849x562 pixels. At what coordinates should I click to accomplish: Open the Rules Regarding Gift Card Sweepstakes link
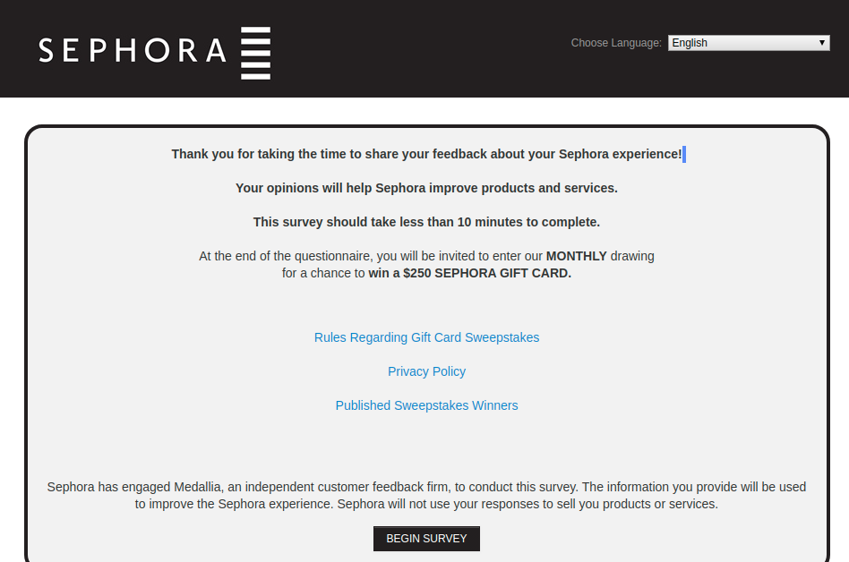[426, 337]
